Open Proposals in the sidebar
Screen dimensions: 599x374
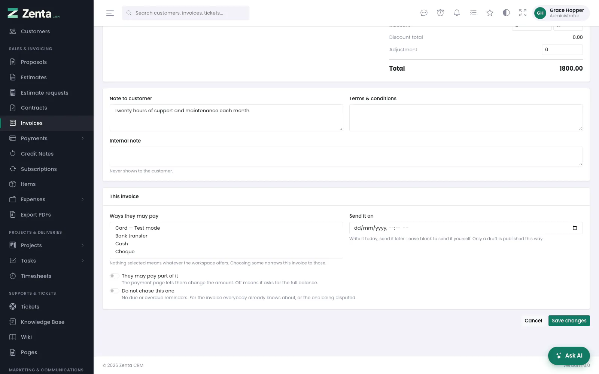[x=47, y=62]
